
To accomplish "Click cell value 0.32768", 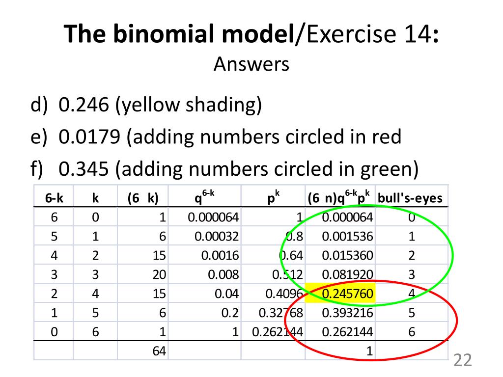I will [x=280, y=313].
